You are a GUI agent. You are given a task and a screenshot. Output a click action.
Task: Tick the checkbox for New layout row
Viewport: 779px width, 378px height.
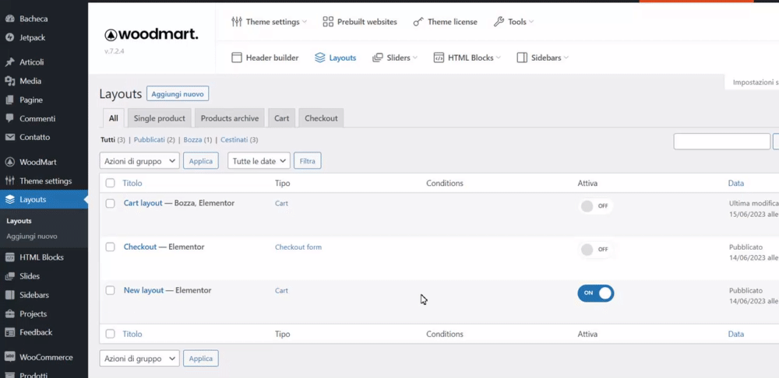coord(111,291)
